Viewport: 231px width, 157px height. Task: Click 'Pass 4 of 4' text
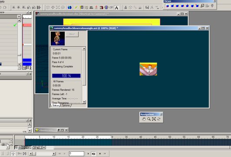(x=58, y=62)
